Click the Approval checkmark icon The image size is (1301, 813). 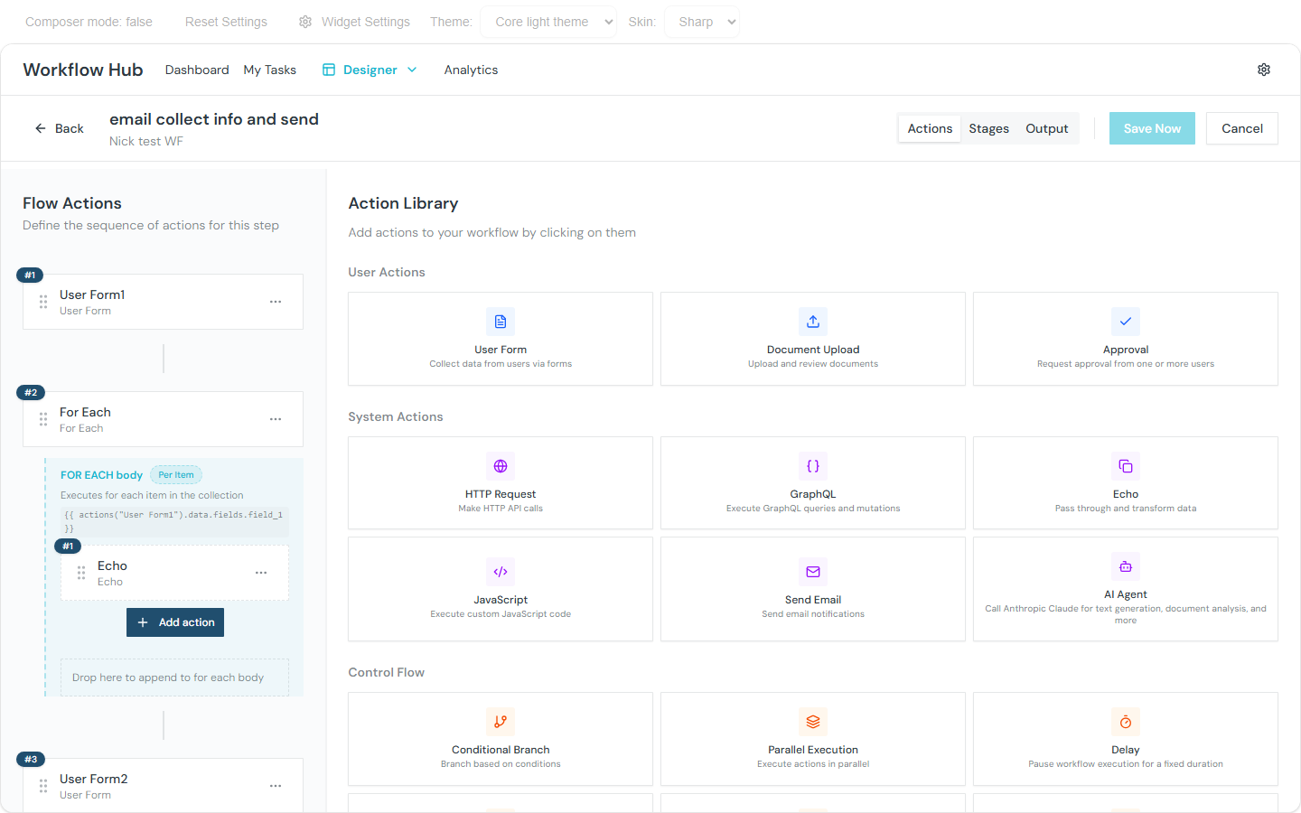point(1126,322)
